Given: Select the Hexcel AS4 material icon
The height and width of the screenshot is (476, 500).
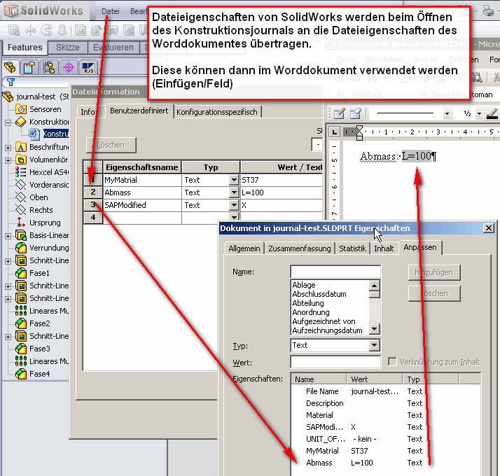Looking at the screenshot, I should click(x=21, y=172).
